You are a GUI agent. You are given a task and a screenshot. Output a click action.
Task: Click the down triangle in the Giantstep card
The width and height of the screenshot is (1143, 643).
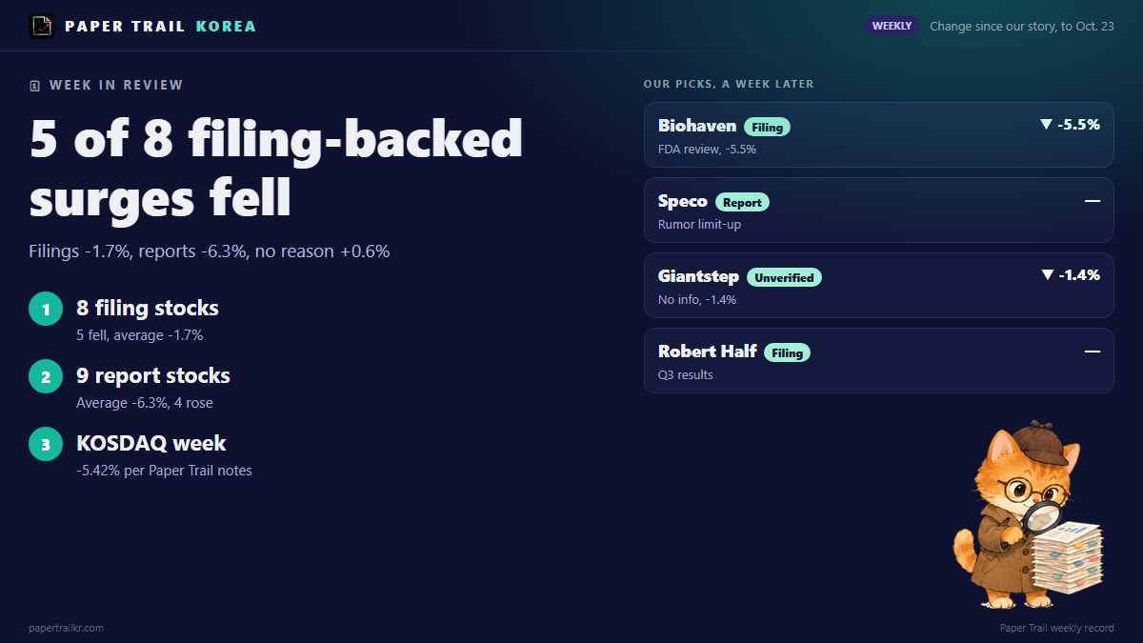1048,275
